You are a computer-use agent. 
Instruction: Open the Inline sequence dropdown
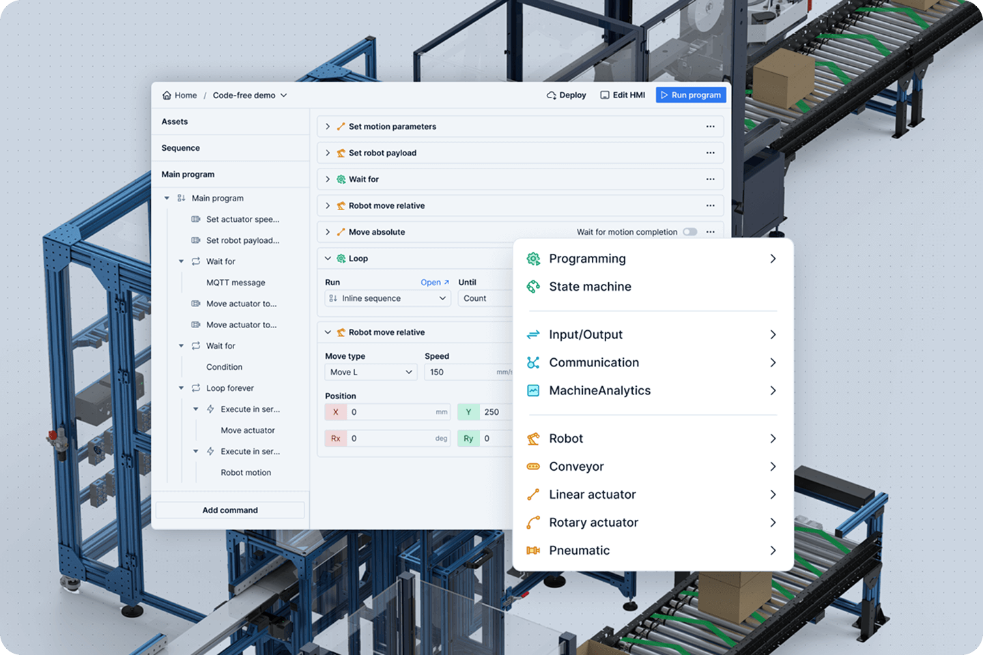pos(387,299)
